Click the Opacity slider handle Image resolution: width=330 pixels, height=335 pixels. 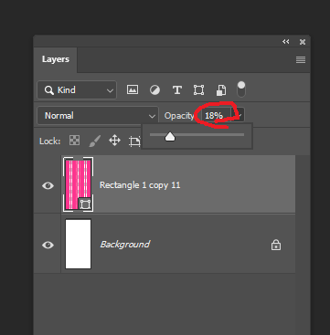click(170, 137)
